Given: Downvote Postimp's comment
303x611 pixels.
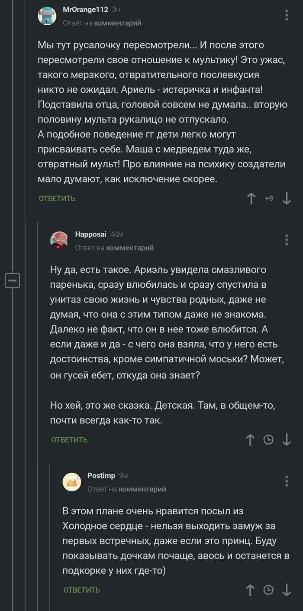Looking at the screenshot, I should coord(287,590).
